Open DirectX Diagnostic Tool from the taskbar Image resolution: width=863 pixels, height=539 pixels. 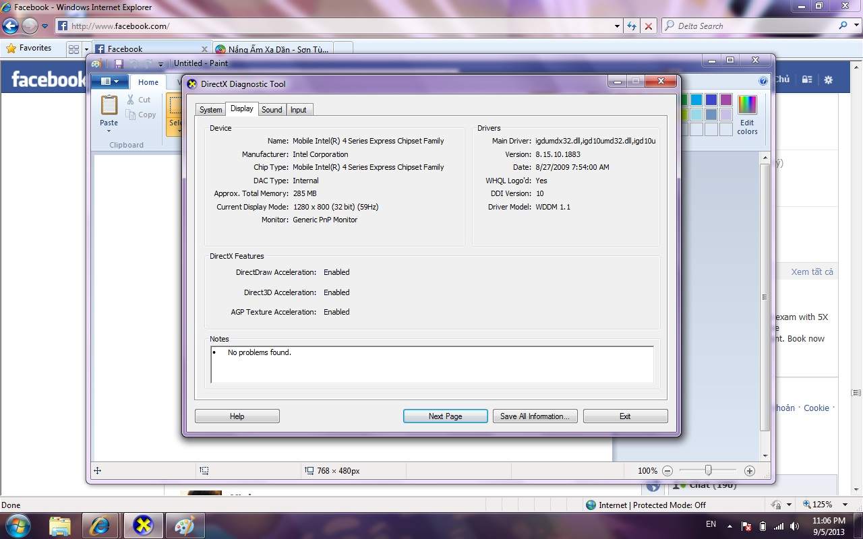coord(142,526)
